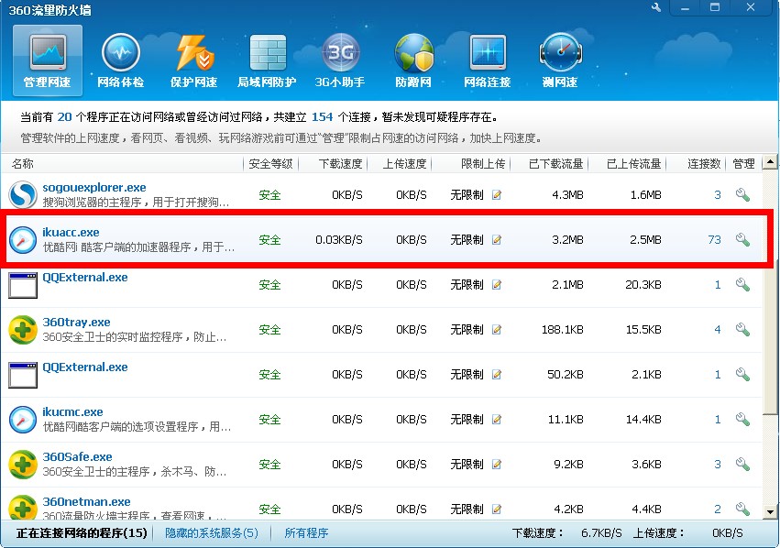Image resolution: width=780 pixels, height=548 pixels.
Task: View the 3 connections of sogouexplorer.exe
Action: click(x=718, y=195)
